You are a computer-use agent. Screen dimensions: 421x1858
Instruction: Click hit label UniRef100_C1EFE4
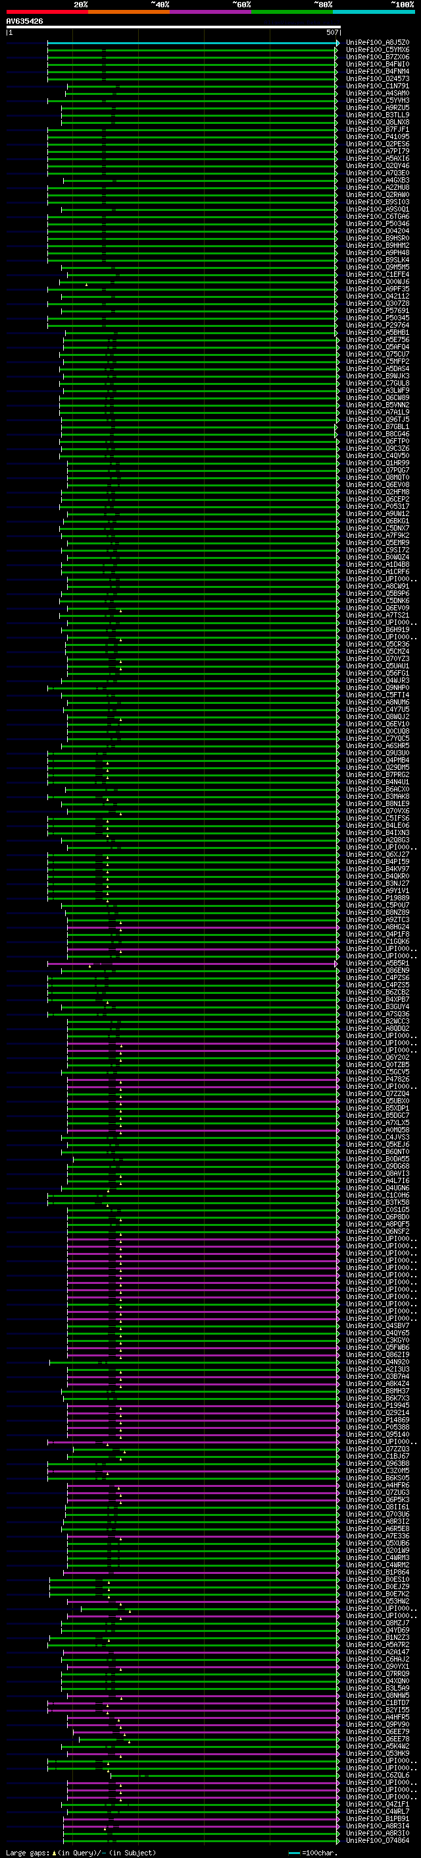(378, 274)
